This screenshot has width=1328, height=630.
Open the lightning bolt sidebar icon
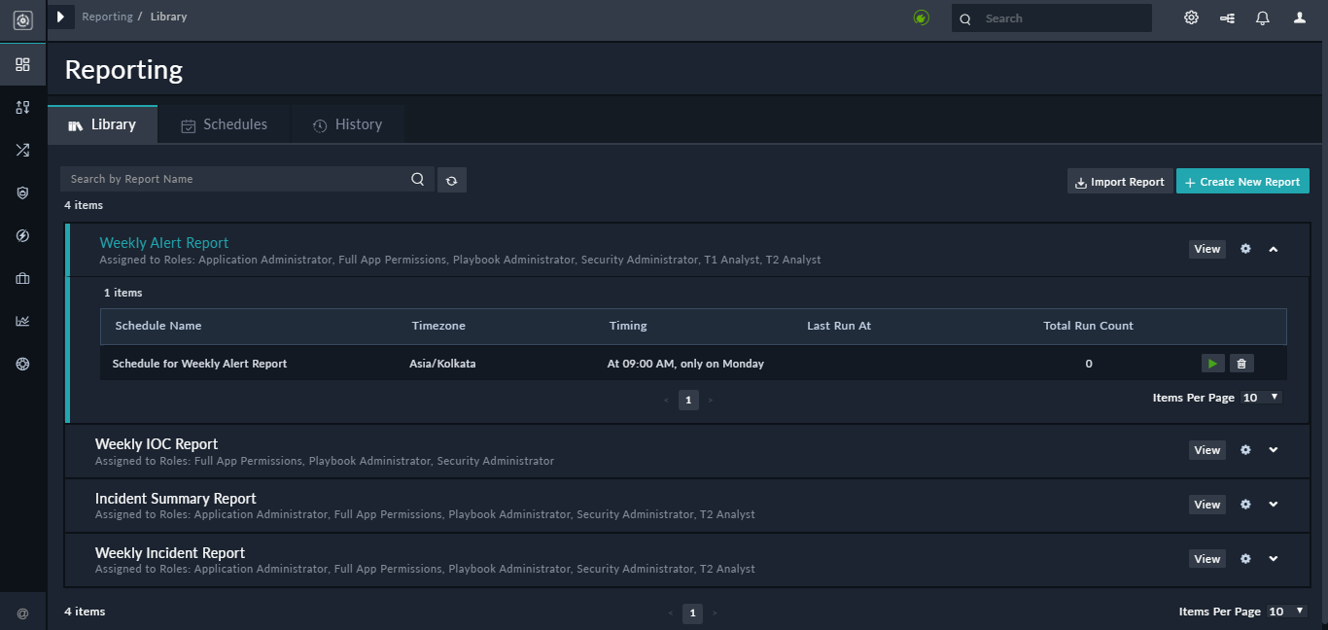(22, 235)
